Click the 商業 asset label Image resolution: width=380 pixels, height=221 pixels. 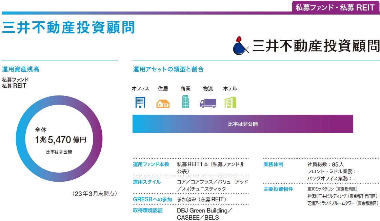click(x=185, y=89)
